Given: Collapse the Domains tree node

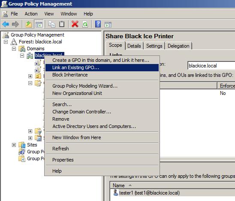Looking at the screenshot, I should [14, 49].
